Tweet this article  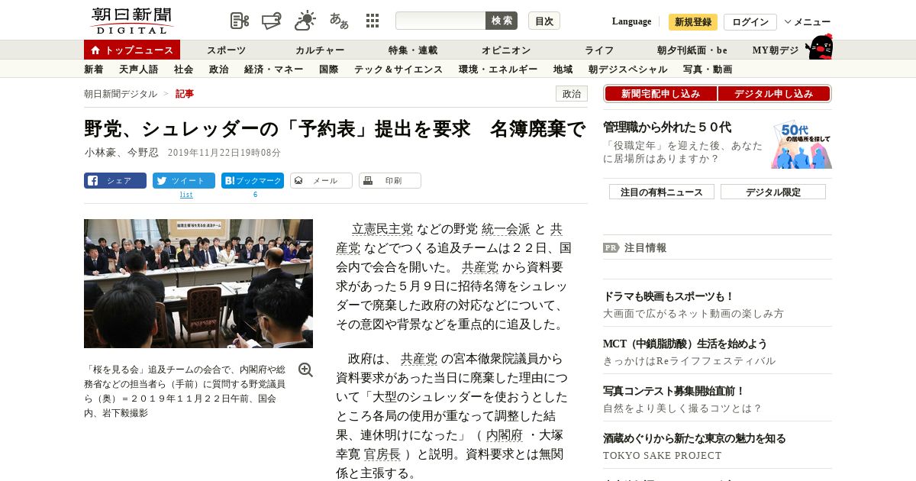(x=184, y=181)
